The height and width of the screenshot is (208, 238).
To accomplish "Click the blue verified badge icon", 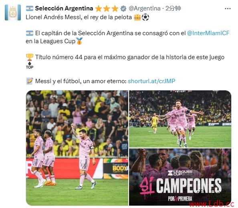I will [x=123, y=8].
